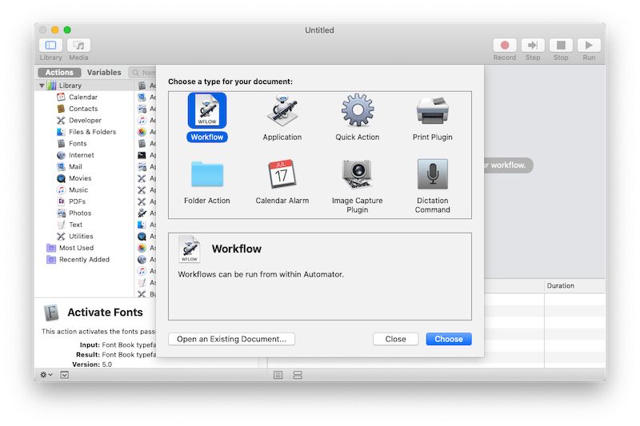
Task: Collapse the Library disclosure triangle
Action: click(x=42, y=86)
